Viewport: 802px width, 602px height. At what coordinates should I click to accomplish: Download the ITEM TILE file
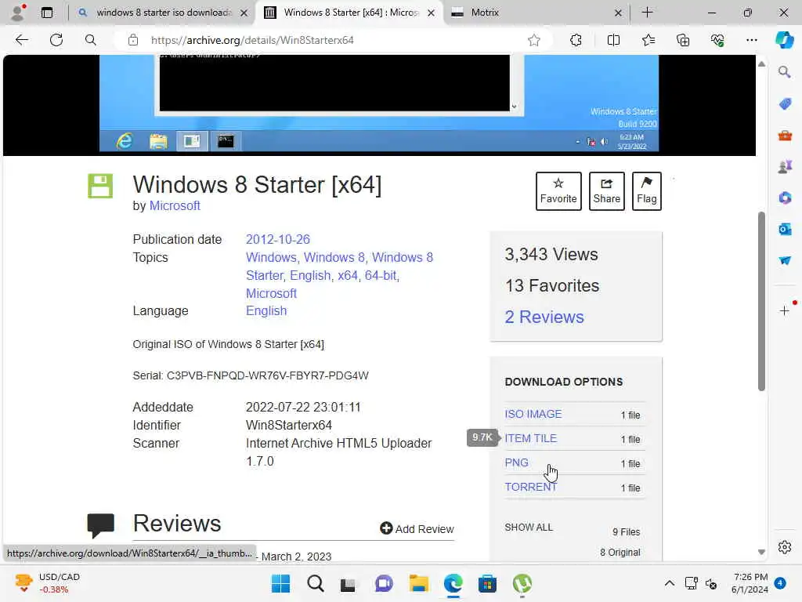(x=530, y=438)
